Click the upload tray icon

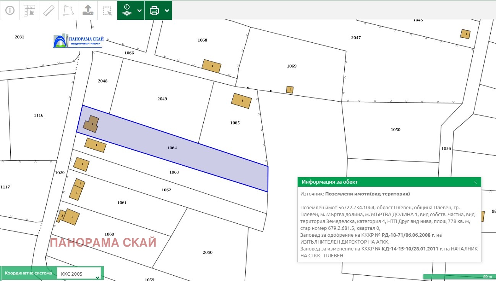pyautogui.click(x=88, y=10)
